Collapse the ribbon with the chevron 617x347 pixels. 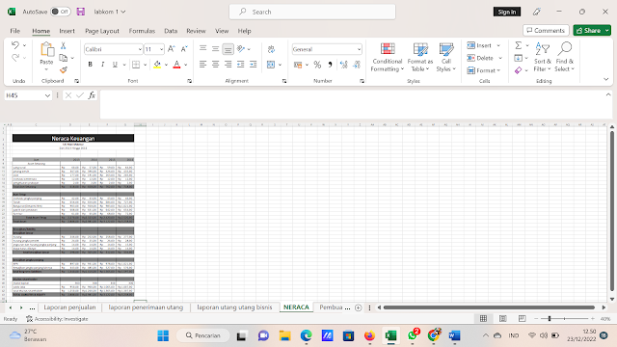pyautogui.click(x=606, y=79)
